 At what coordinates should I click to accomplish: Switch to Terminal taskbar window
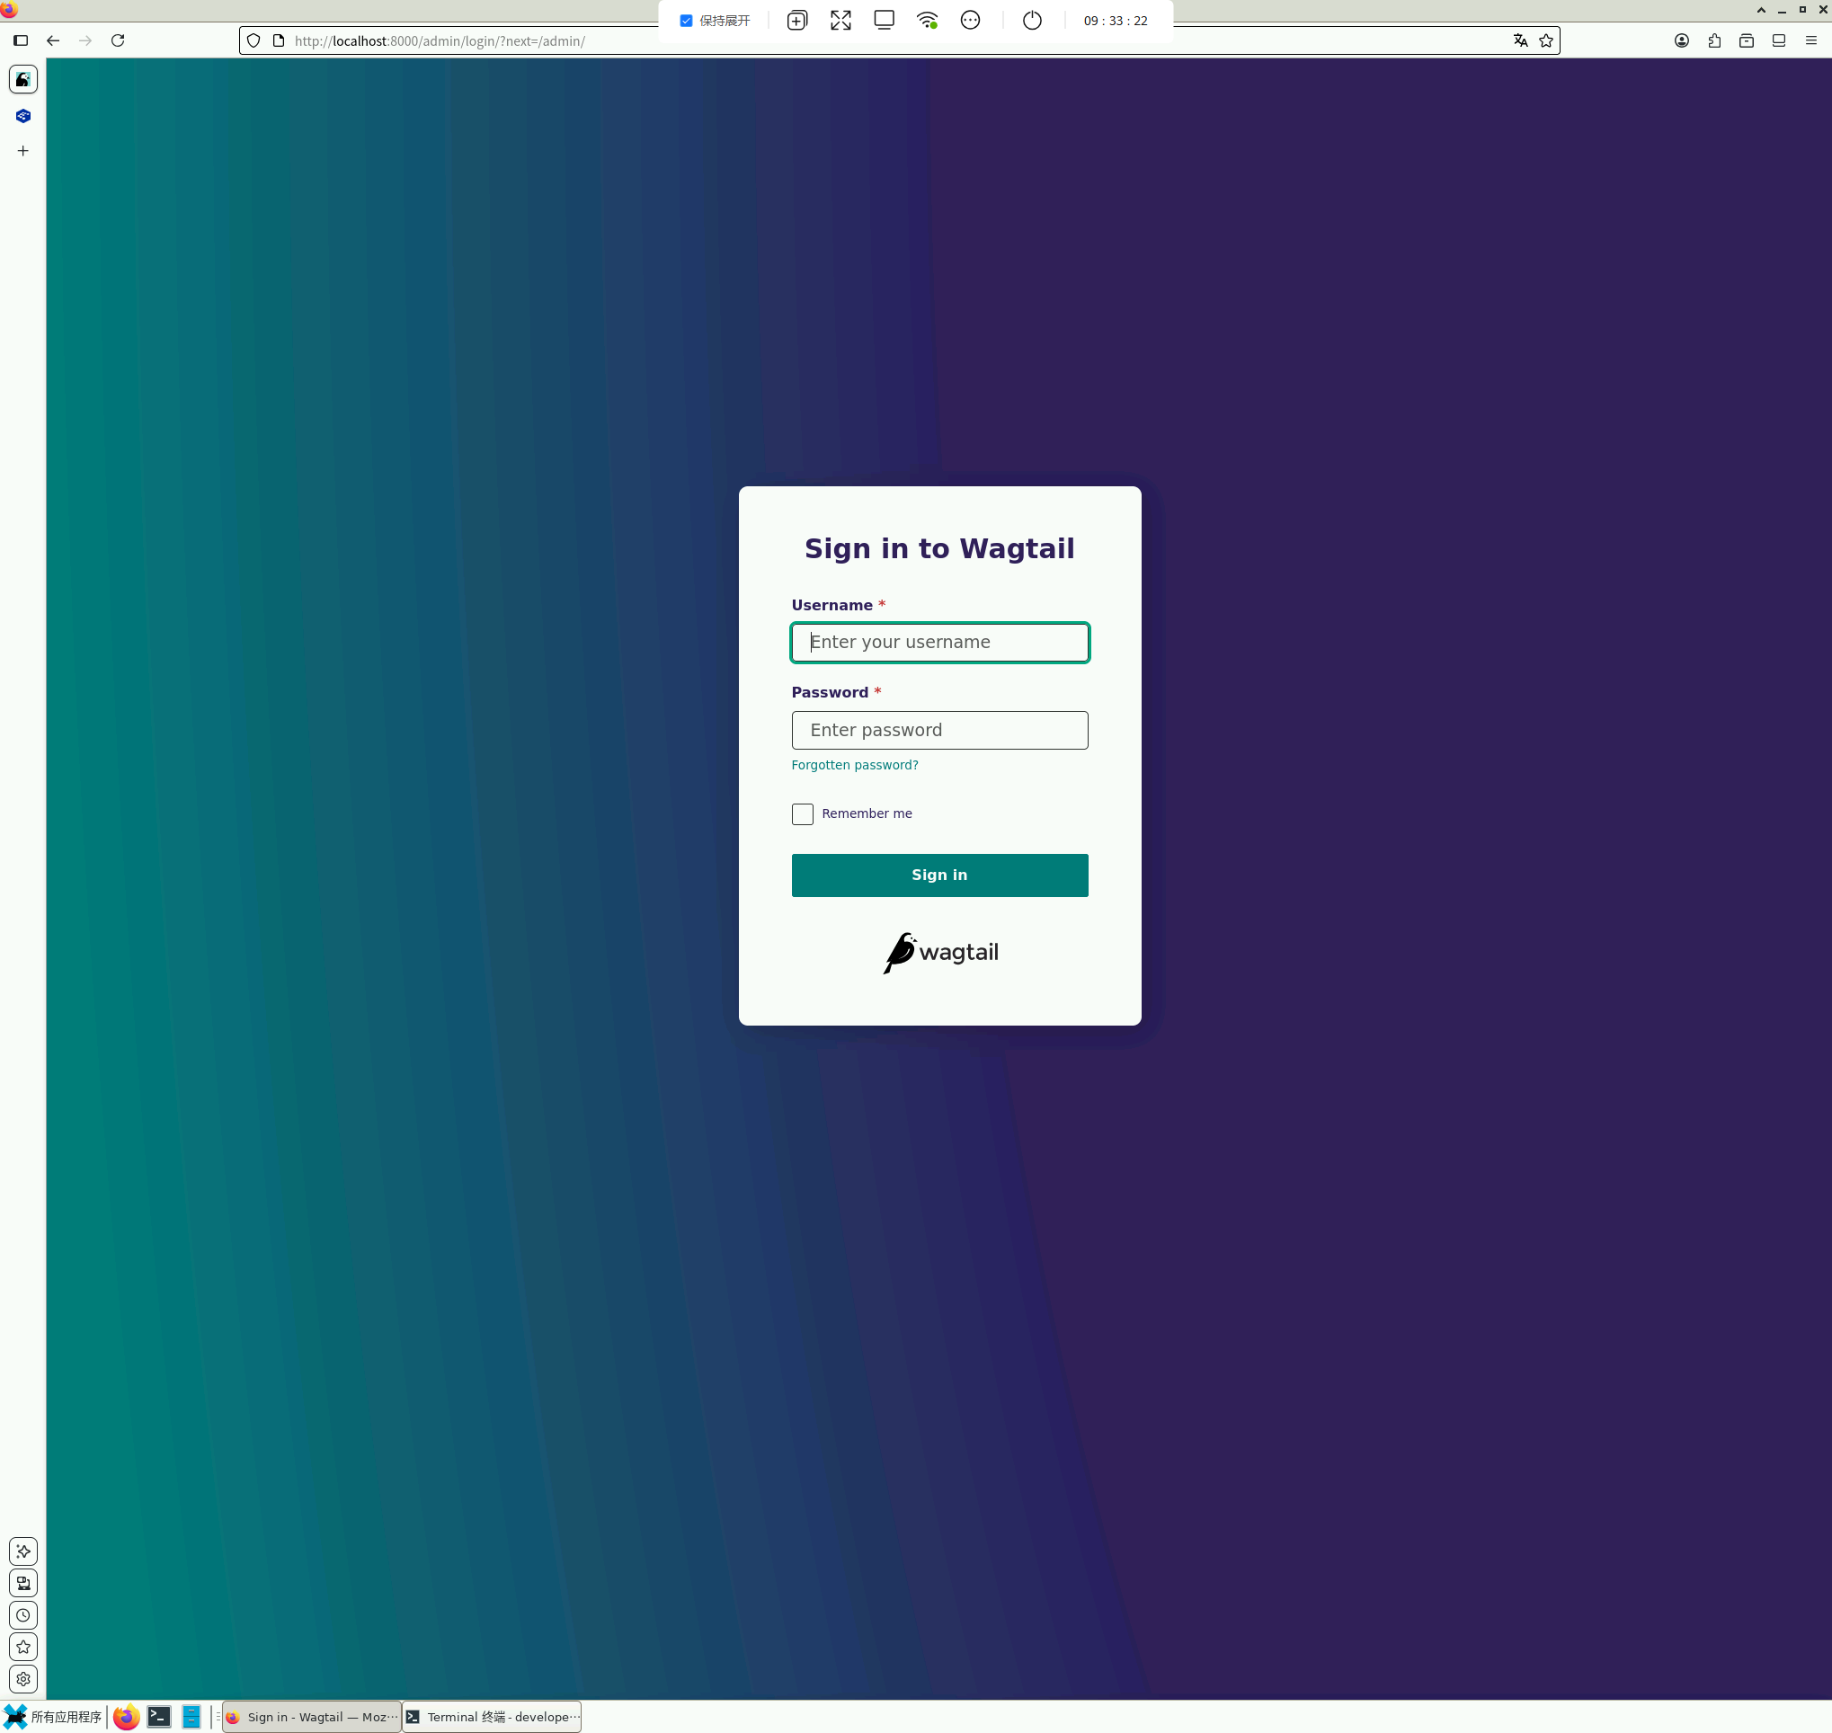point(492,1717)
